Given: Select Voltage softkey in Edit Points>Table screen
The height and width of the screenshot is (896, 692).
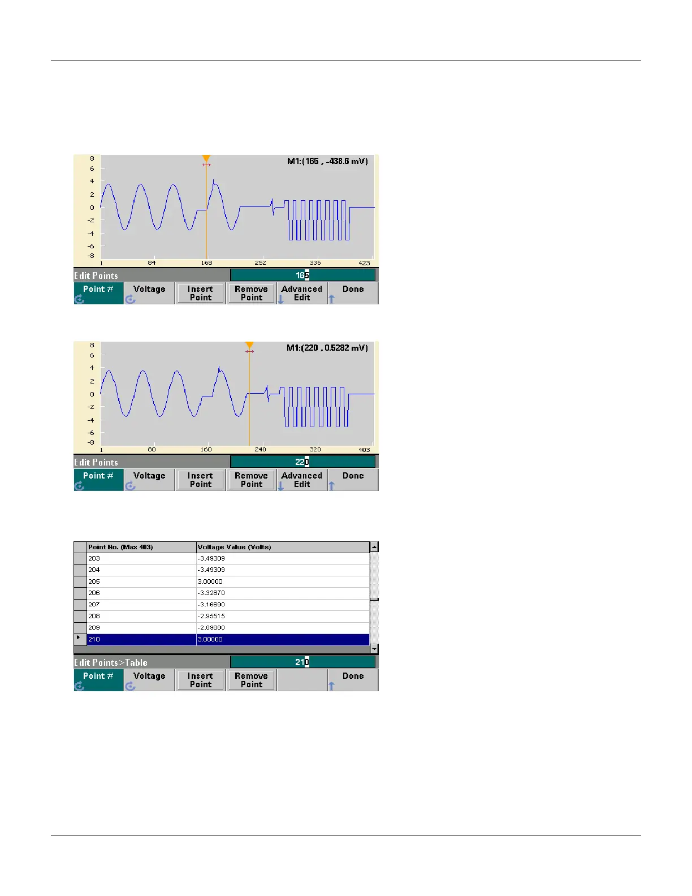Looking at the screenshot, I should tap(149, 680).
